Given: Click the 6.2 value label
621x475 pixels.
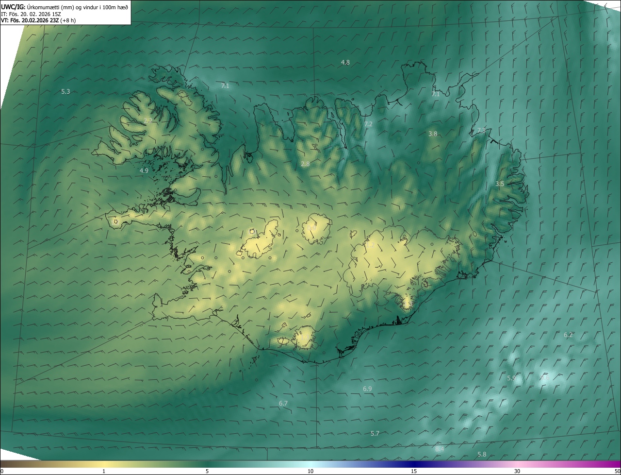Looking at the screenshot, I should [x=568, y=335].
